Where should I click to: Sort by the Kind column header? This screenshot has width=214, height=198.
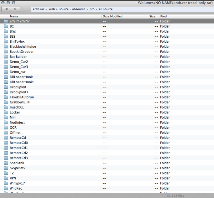(x=163, y=16)
